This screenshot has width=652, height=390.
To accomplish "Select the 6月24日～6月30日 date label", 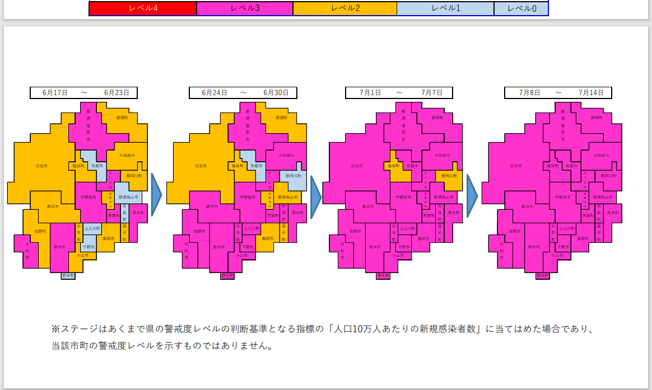I will [x=243, y=93].
